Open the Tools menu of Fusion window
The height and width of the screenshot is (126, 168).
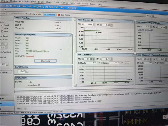click(4, 9)
